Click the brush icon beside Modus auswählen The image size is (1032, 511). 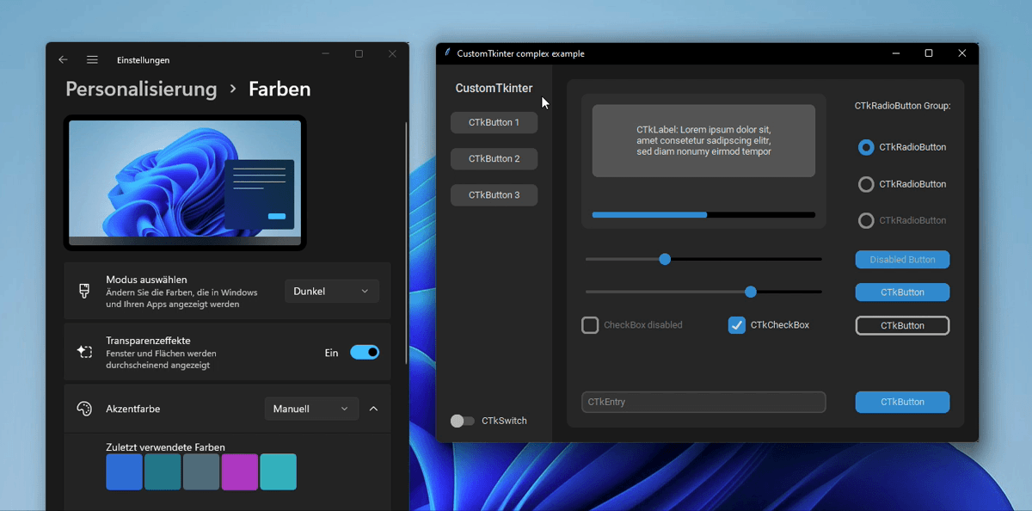[84, 291]
